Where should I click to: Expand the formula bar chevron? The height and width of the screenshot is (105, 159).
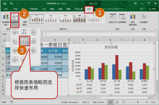[x=157, y=34]
